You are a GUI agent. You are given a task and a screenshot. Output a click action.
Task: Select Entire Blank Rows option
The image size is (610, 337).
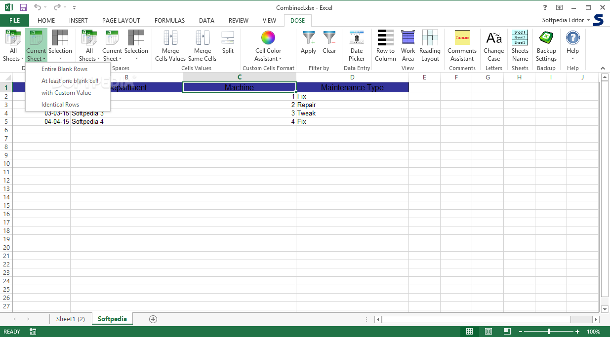click(x=64, y=69)
